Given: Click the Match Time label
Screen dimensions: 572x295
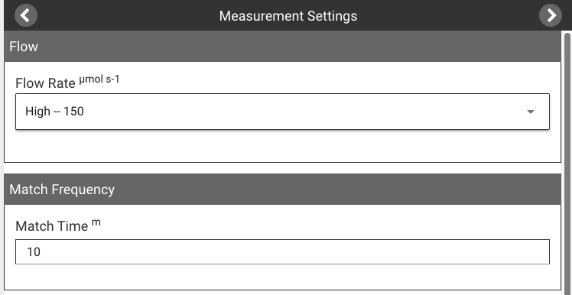Looking at the screenshot, I should [x=52, y=226].
